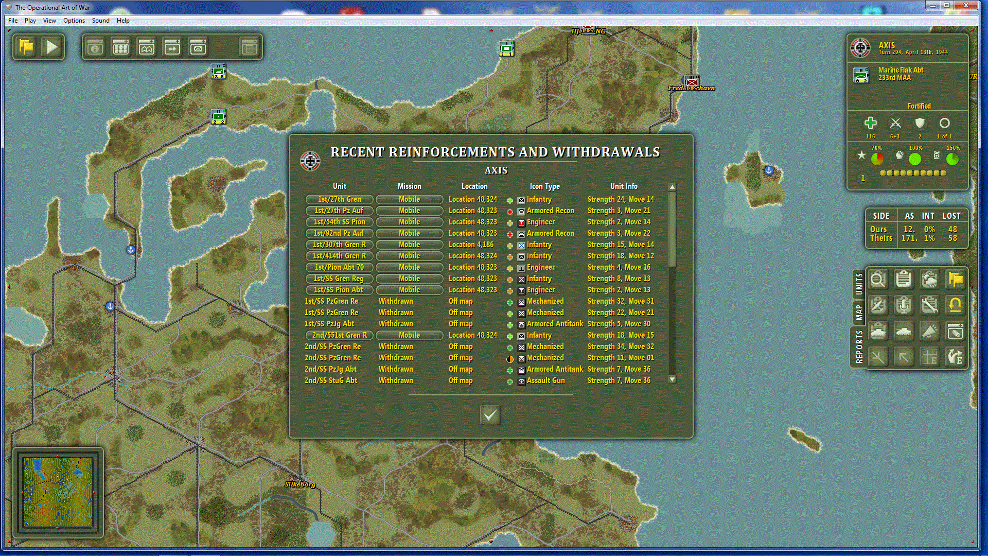Open the wrench replacements report icon
Viewport: 988px width, 556px height.
coord(929,305)
